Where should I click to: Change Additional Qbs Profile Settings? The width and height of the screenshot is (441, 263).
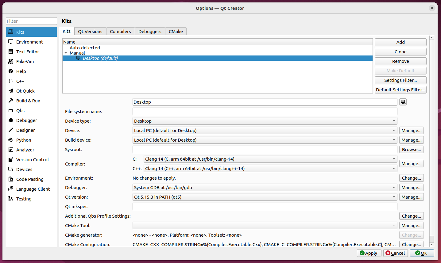pos(412,216)
